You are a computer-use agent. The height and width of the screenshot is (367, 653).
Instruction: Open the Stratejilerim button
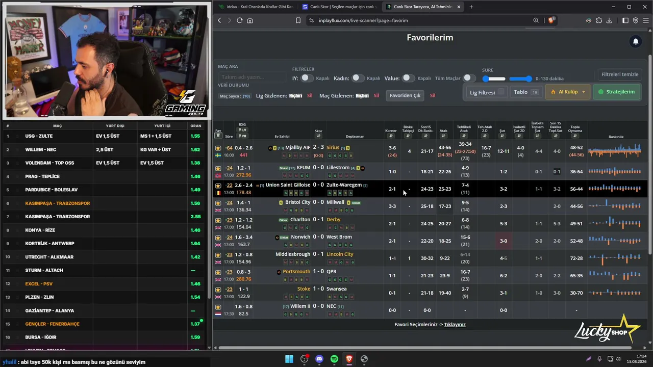616,92
